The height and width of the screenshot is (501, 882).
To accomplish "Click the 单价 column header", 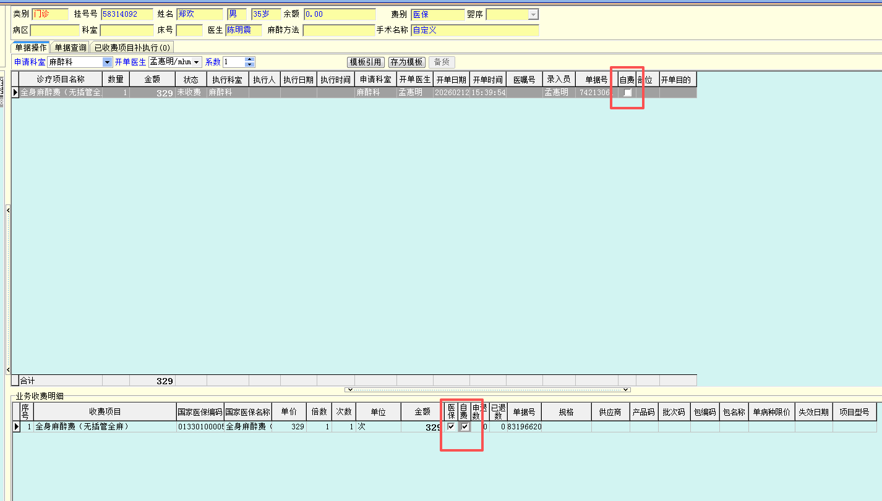I will pyautogui.click(x=289, y=412).
